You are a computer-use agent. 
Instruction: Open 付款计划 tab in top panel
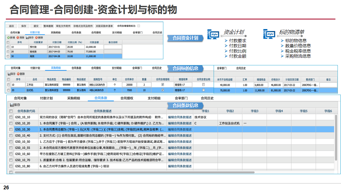coord(35,32)
